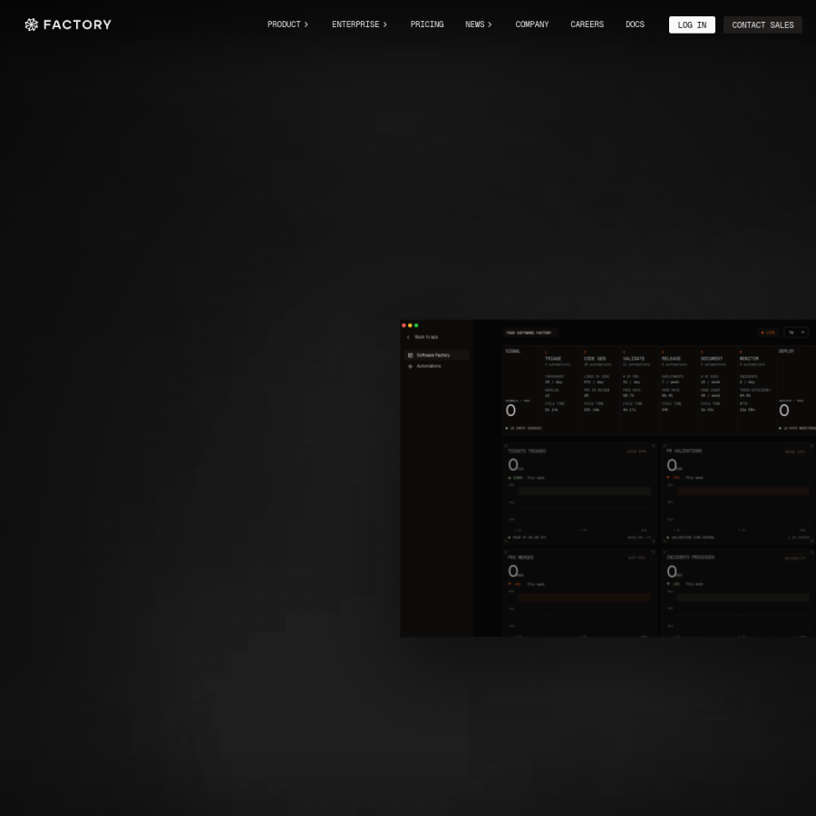Image resolution: width=816 pixels, height=816 pixels.
Task: Click the YOUR SOFTWARE FACTORY label
Action: click(529, 333)
